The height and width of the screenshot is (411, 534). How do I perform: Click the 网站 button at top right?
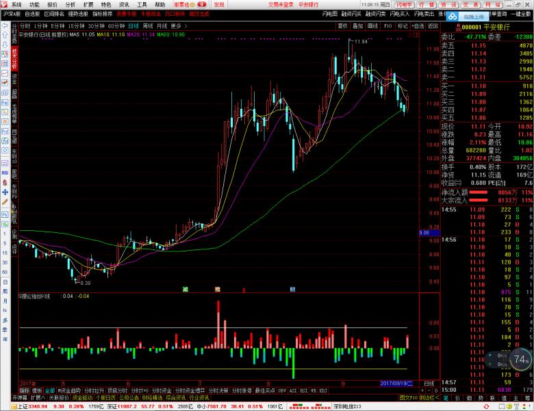point(493,5)
